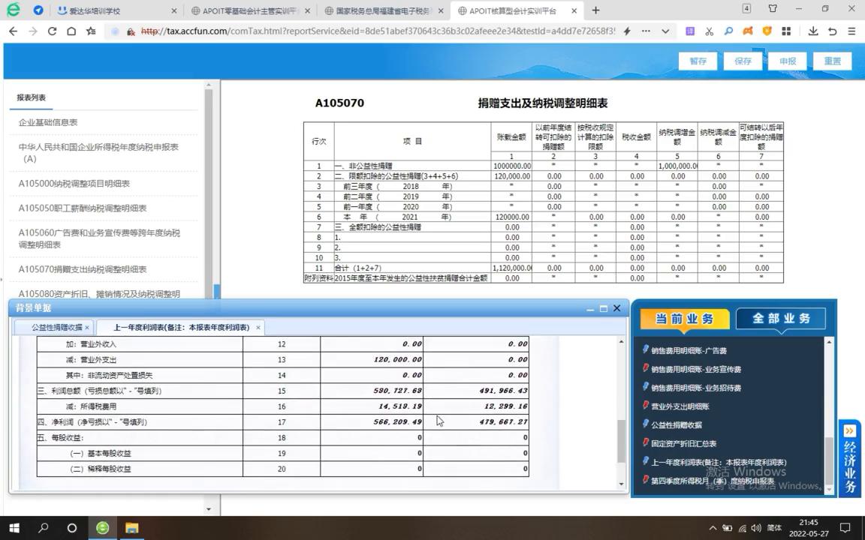This screenshot has height=540, width=865.
Task: Expand the browser toolbar chevron dropdown
Action: point(664,32)
